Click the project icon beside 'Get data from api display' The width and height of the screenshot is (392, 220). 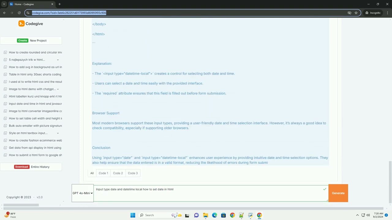5,148
